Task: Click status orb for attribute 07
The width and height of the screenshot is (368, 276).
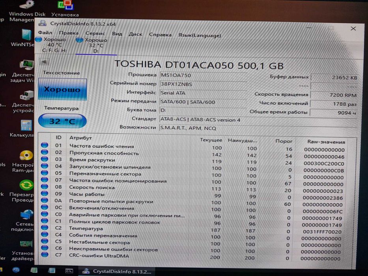Action: pos(45,179)
